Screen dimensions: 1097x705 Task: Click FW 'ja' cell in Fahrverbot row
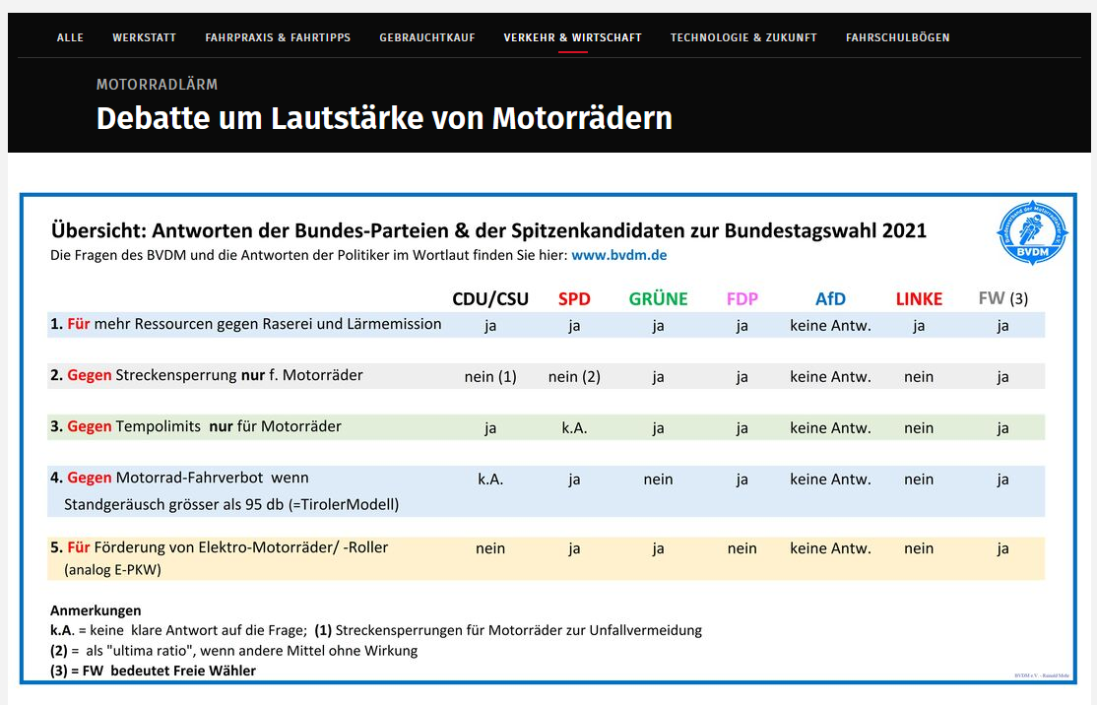pos(1003,480)
